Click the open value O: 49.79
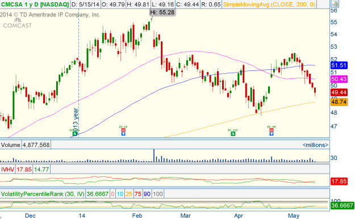Screen dimensions: 355x219 (x=113, y=4)
